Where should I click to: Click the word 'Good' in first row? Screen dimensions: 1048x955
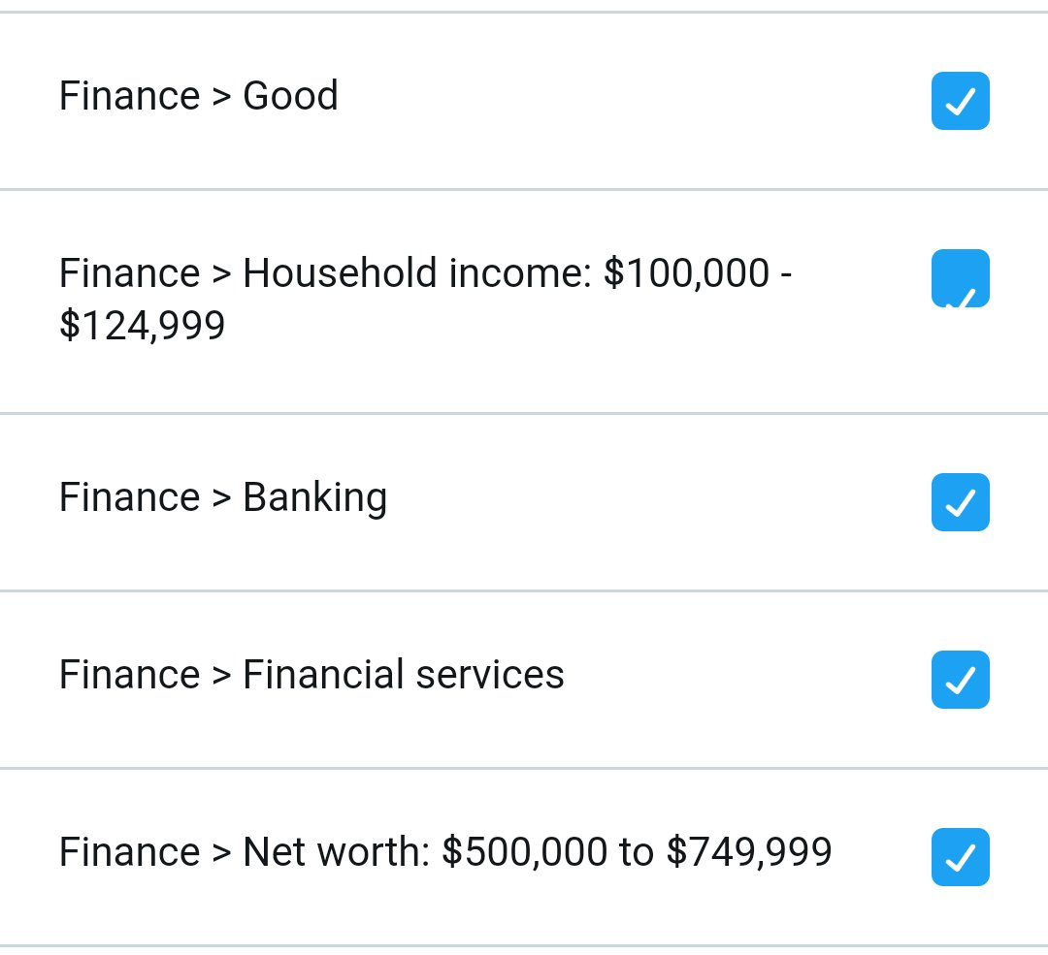pos(291,95)
